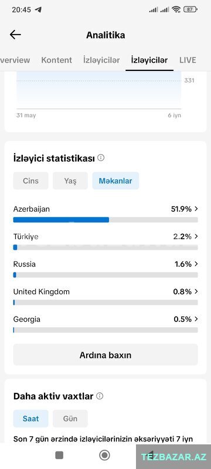Viewport: 211px width, 469px height.
Task: Open the Kontent tab
Action: click(56, 60)
